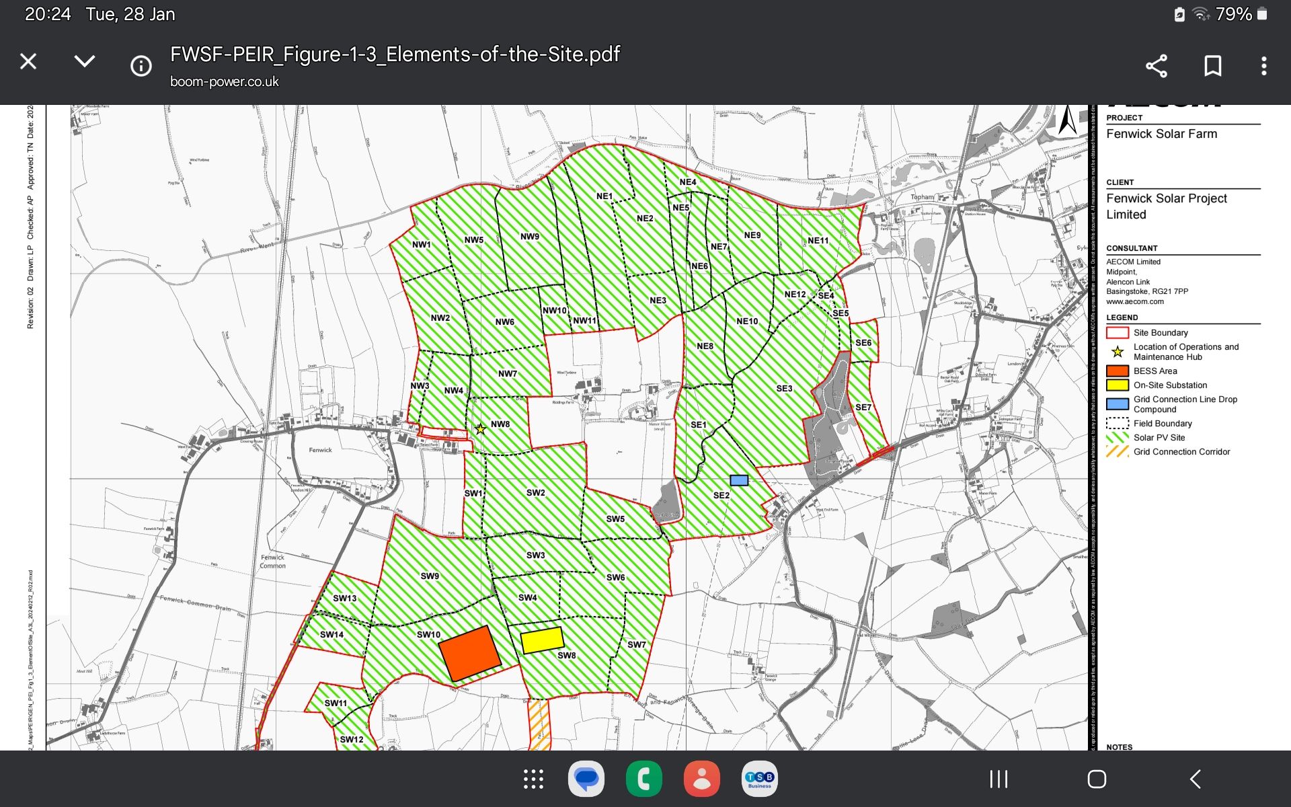The width and height of the screenshot is (1291, 807).
Task: Open the green Phone app
Action: pos(643,779)
